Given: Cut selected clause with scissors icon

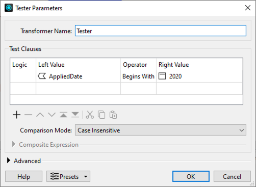Looking at the screenshot, I should click(x=90, y=115).
